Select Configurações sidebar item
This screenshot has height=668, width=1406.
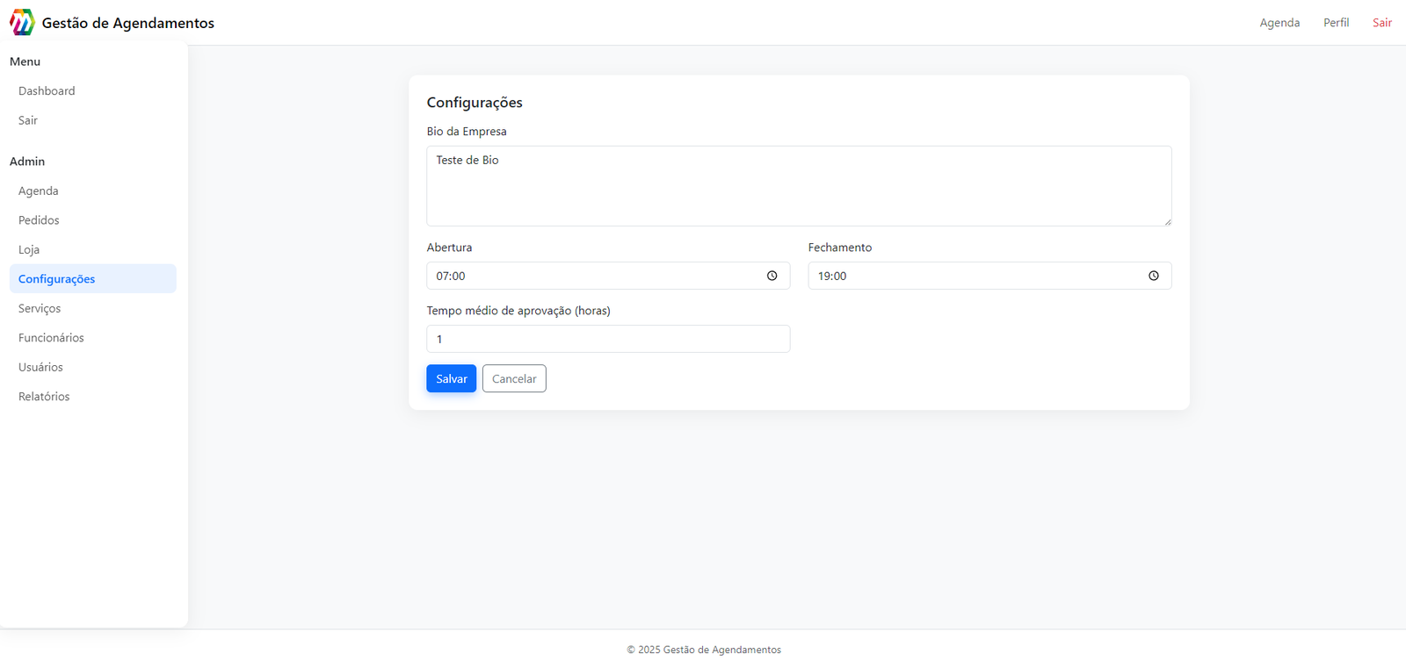pyautogui.click(x=57, y=279)
